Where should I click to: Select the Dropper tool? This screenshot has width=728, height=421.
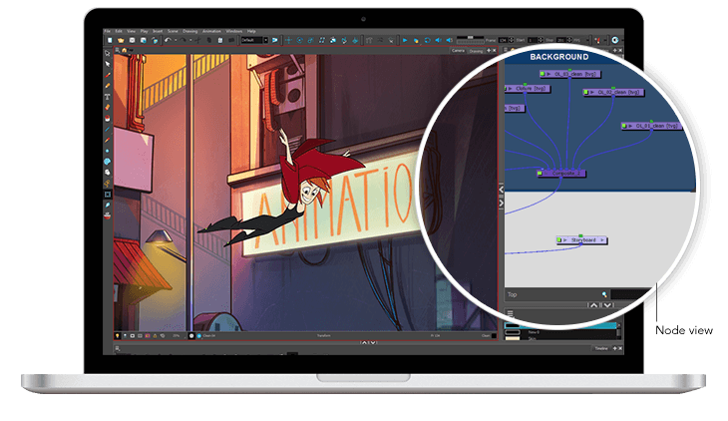(x=108, y=205)
